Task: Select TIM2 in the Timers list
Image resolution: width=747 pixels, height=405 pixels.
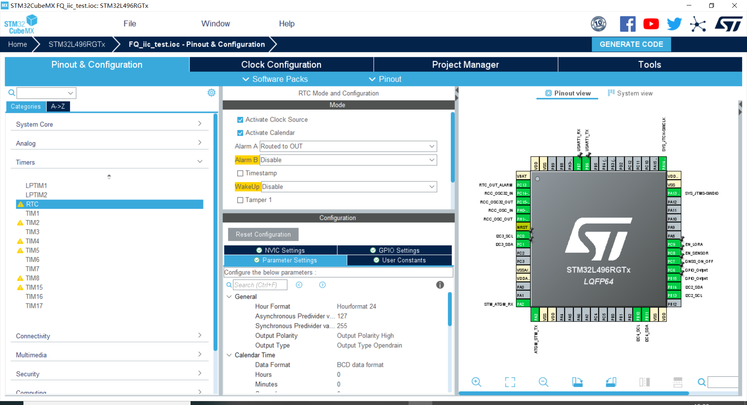Action: click(x=33, y=223)
